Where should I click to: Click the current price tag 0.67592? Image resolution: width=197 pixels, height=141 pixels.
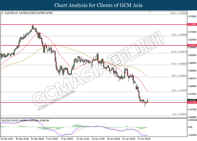click(x=192, y=100)
